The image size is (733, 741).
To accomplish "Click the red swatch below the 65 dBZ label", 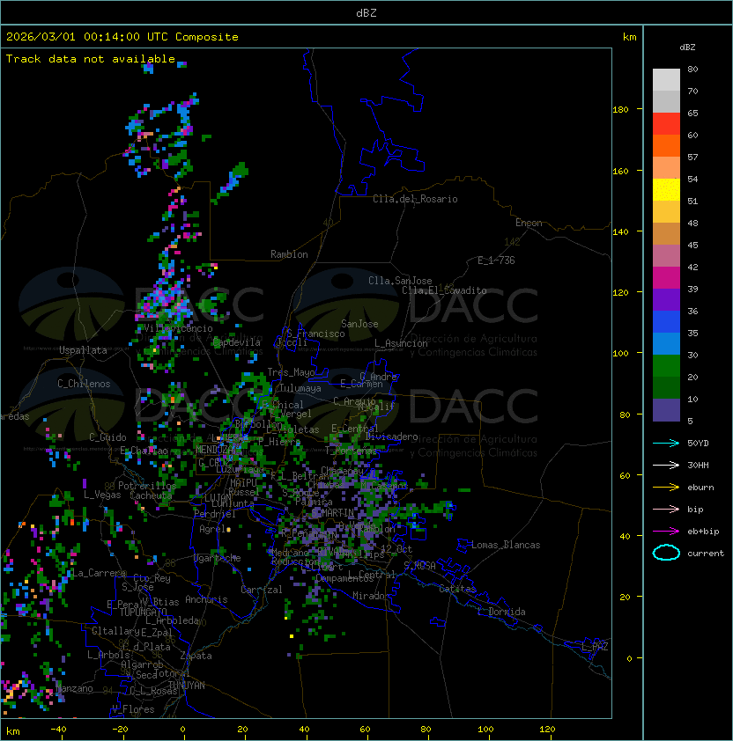I will (666, 124).
